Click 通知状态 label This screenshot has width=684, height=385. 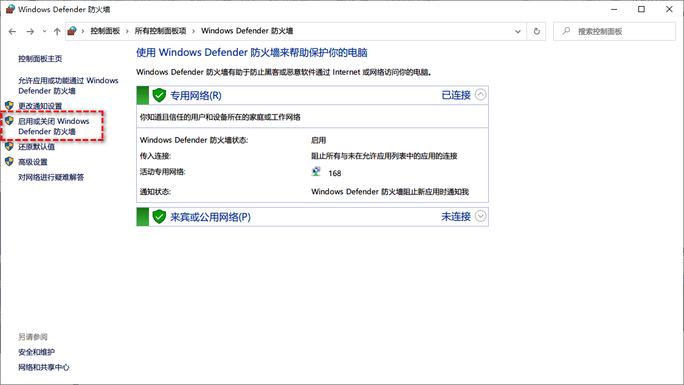click(155, 192)
